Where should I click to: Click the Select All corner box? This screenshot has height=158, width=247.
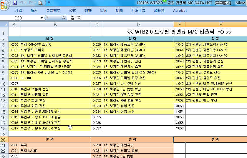pyautogui.click(x=4, y=25)
